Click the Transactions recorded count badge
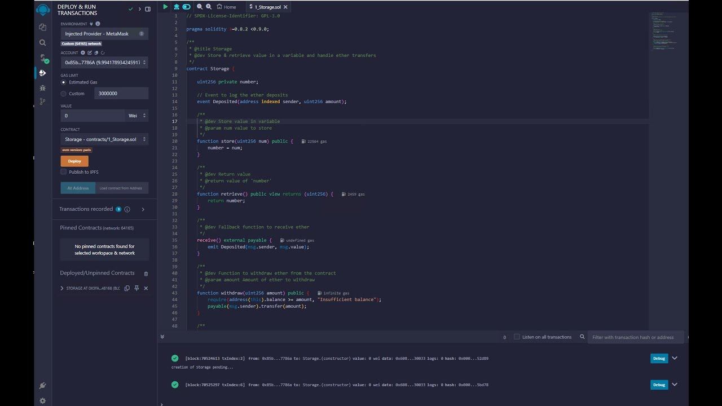Image resolution: width=722 pixels, height=406 pixels. (118, 209)
